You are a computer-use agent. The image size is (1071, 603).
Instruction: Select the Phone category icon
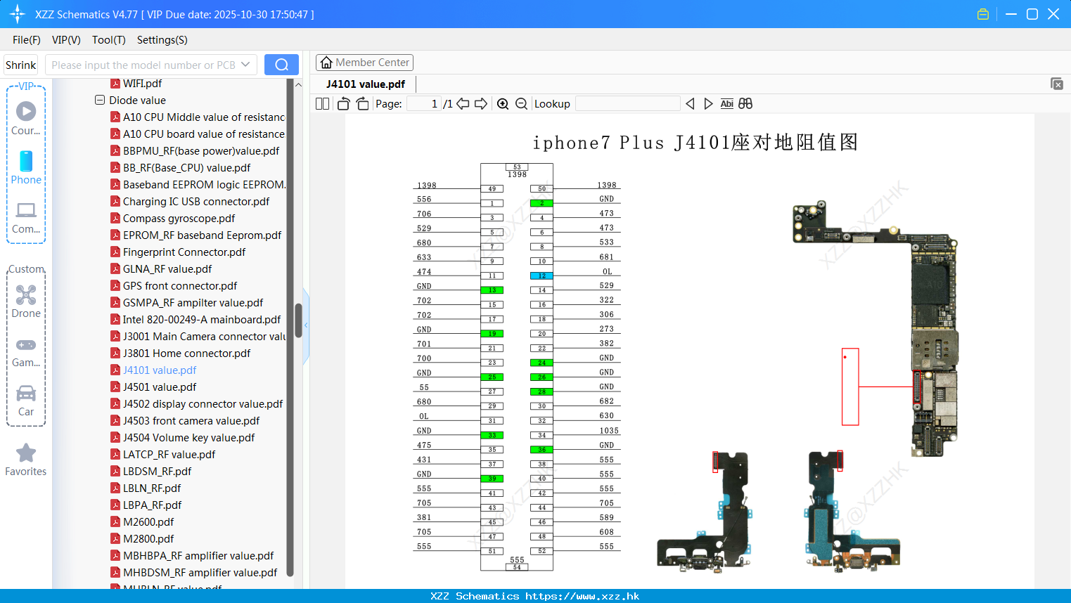pyautogui.click(x=26, y=161)
